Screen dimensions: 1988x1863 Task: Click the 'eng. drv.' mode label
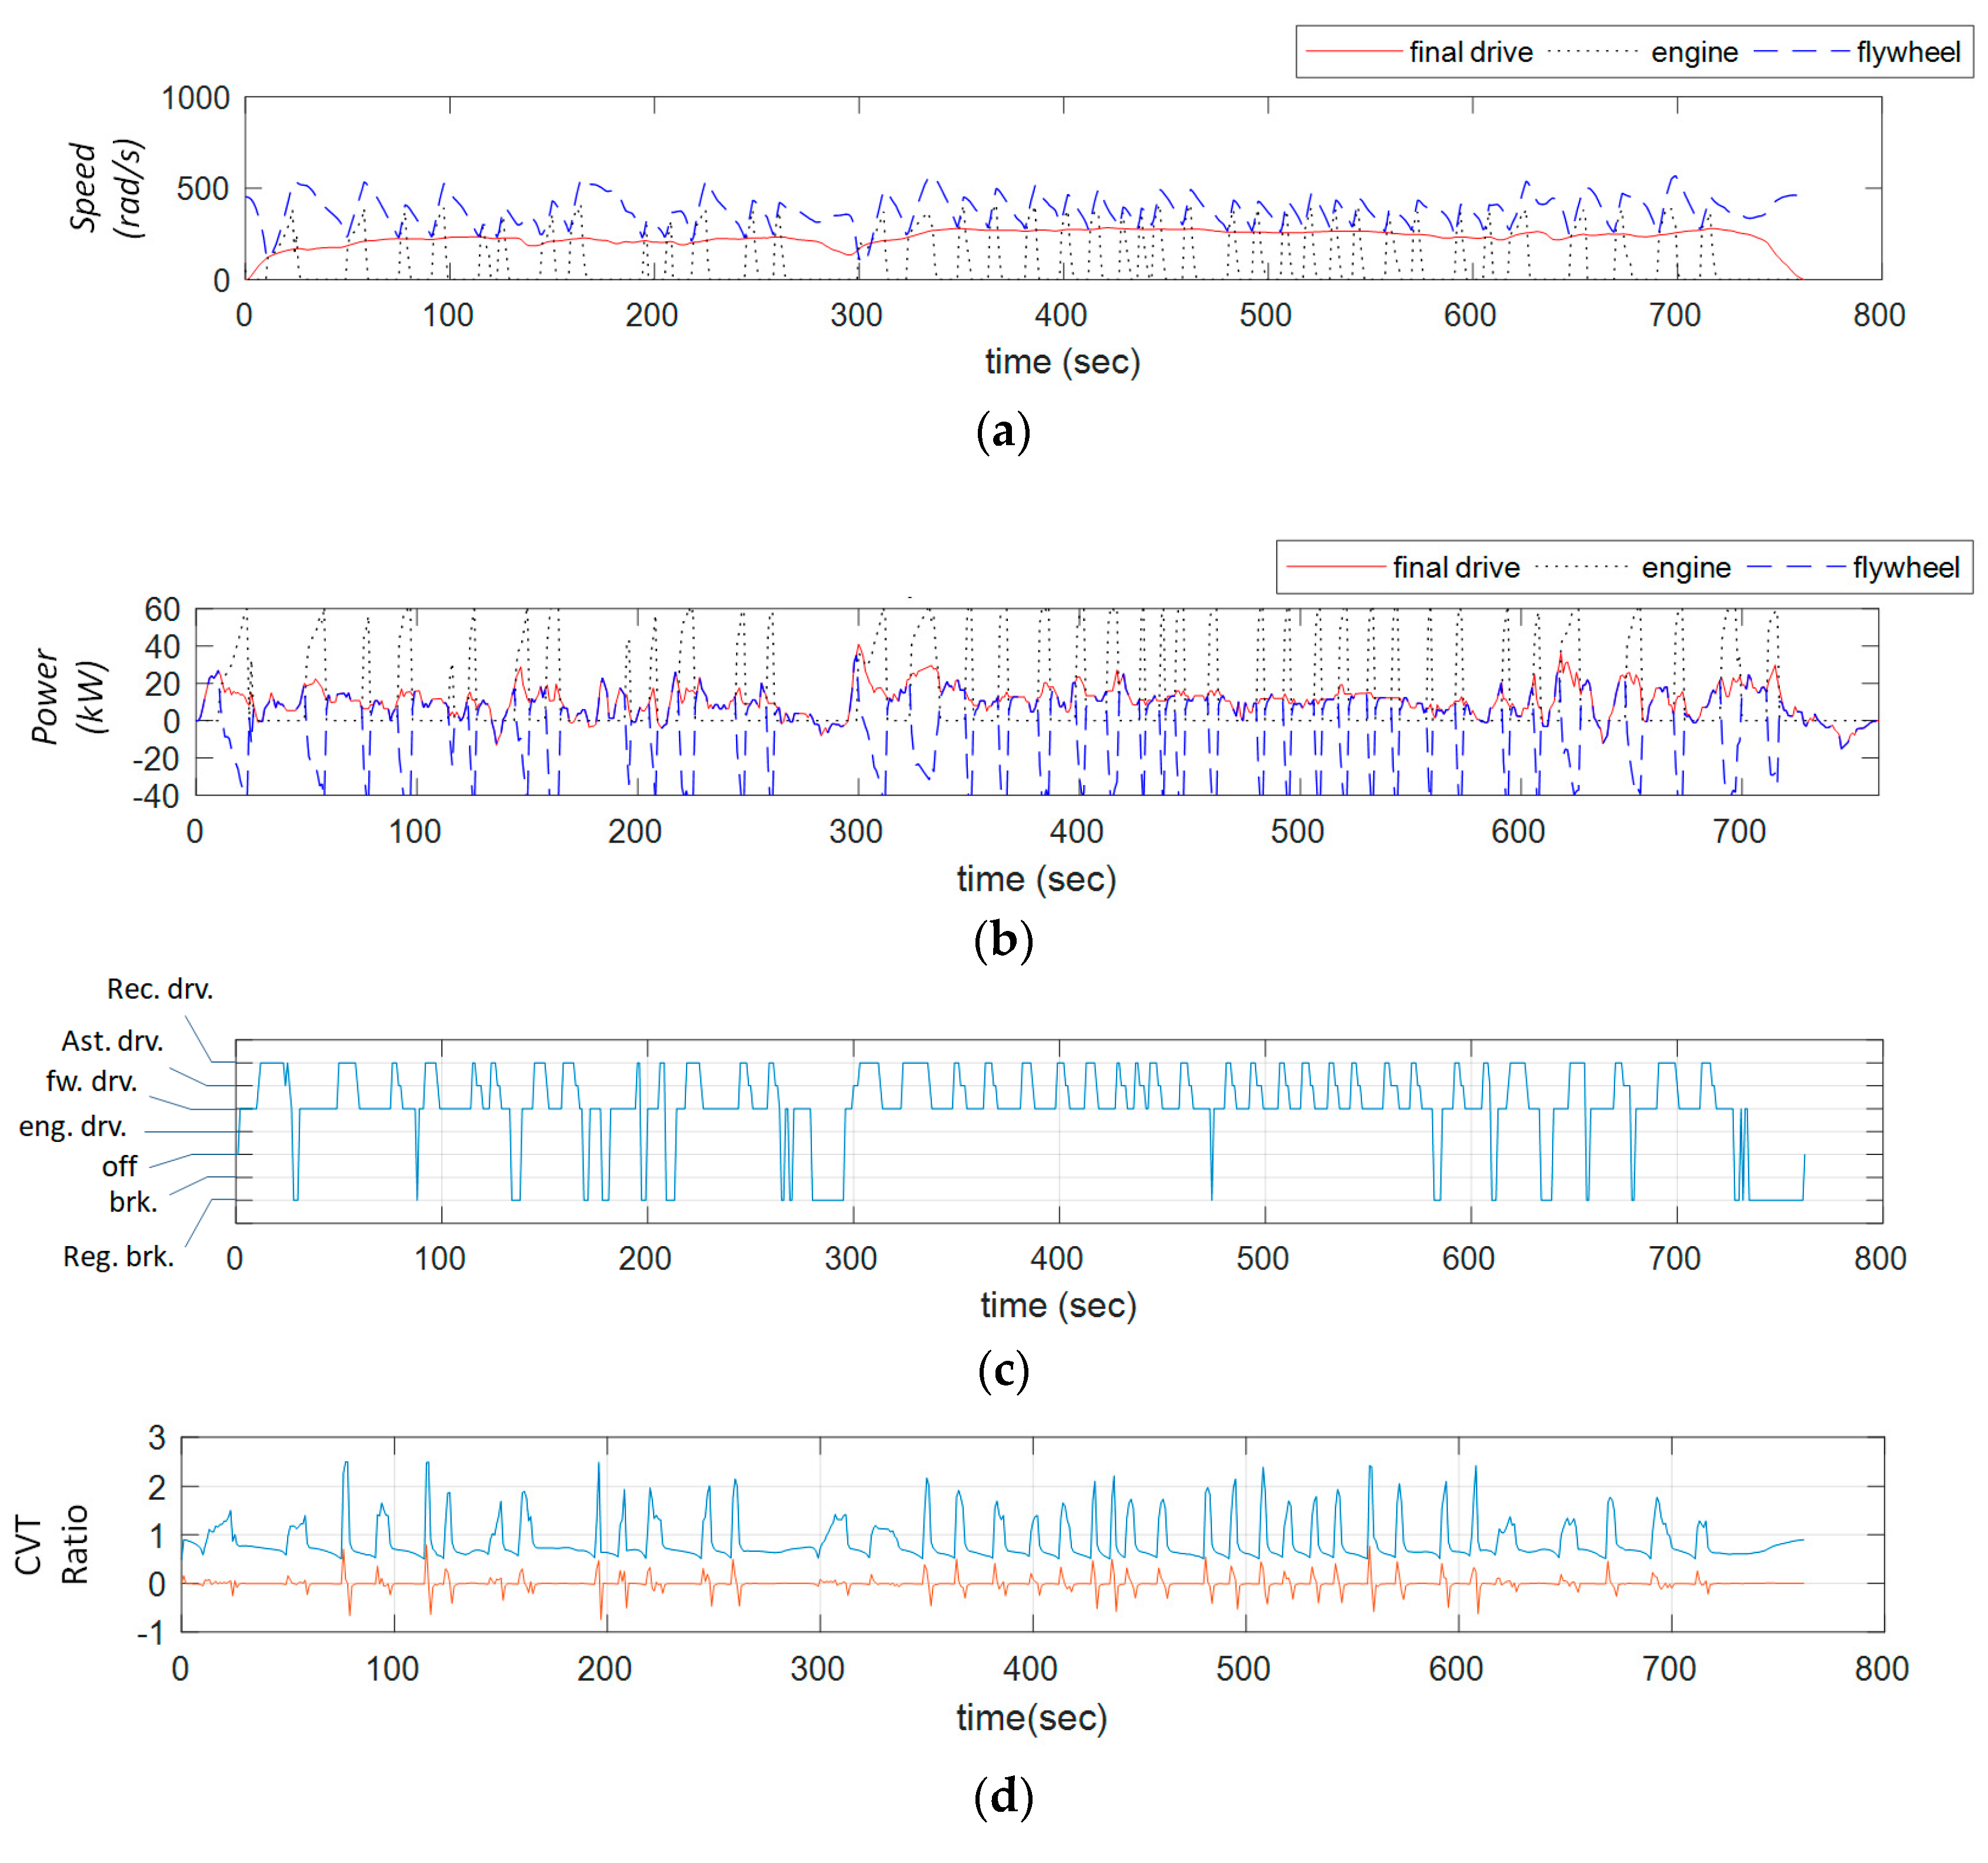72,1126
